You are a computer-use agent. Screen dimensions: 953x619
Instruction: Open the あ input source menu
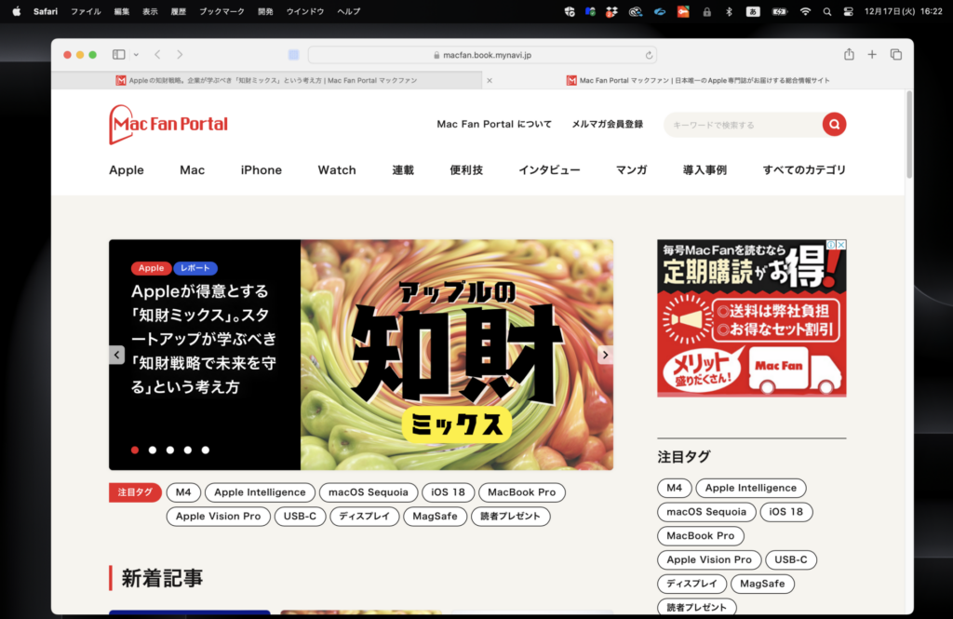(x=753, y=11)
